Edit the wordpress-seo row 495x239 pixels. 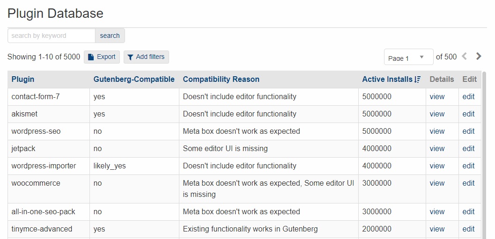(468, 131)
